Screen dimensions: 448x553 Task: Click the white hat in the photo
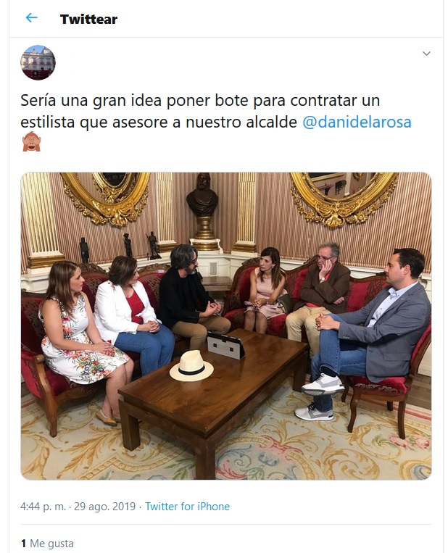pos(191,365)
